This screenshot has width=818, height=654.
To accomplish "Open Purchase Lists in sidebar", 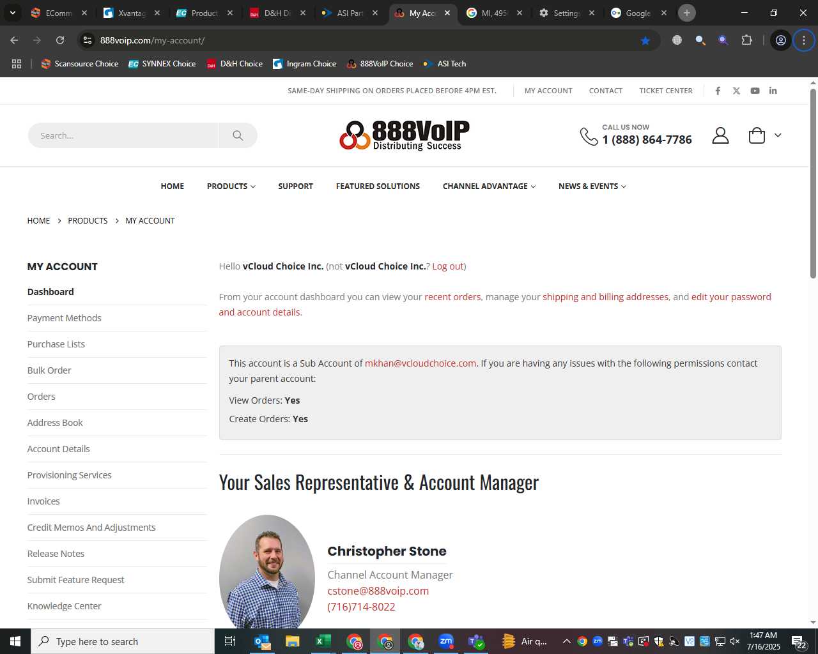I will (56, 344).
